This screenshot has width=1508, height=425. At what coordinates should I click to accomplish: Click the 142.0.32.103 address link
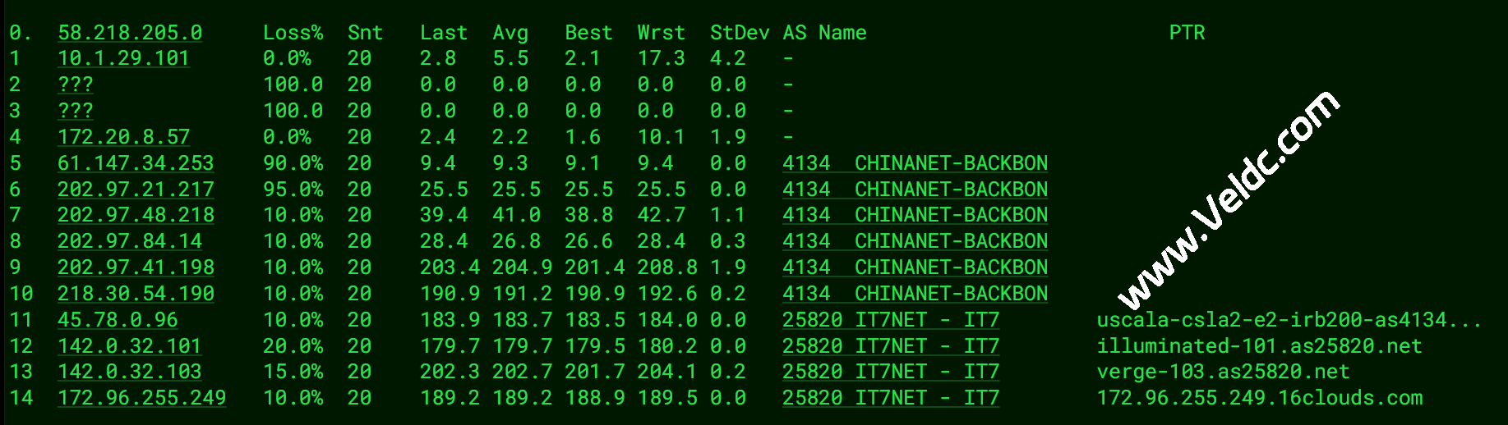click(129, 372)
